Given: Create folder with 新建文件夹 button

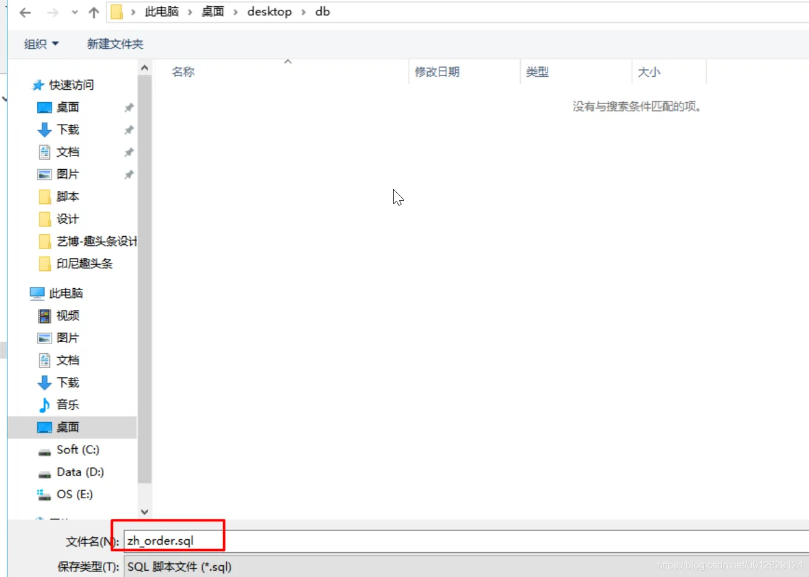Looking at the screenshot, I should pyautogui.click(x=115, y=44).
